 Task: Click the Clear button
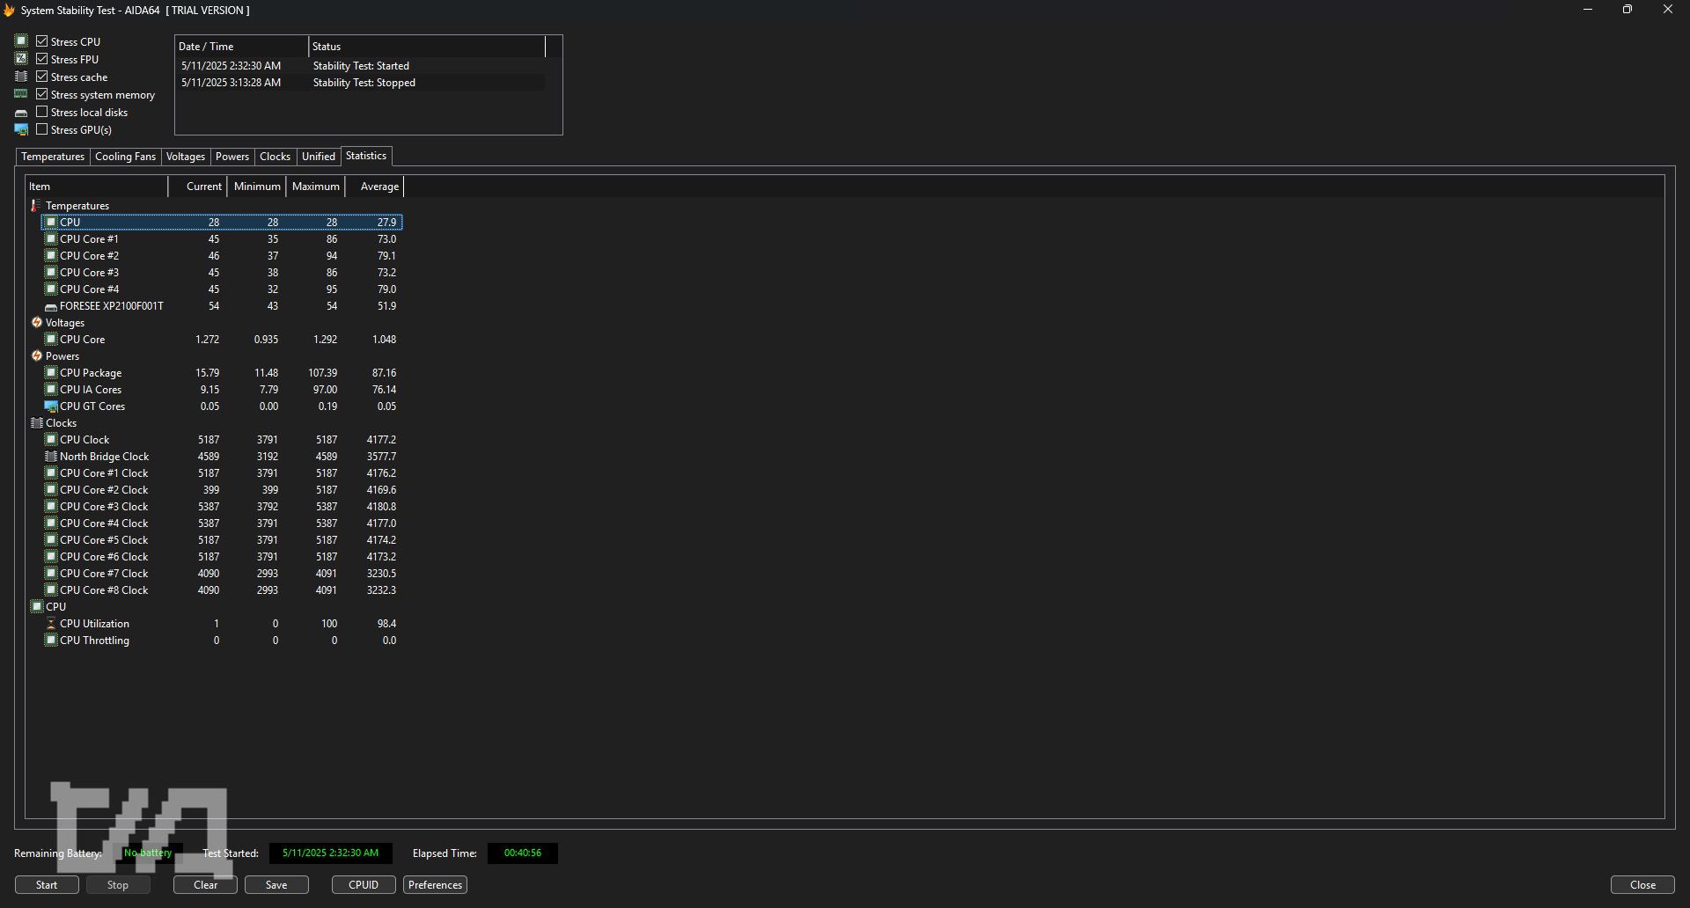click(x=205, y=885)
